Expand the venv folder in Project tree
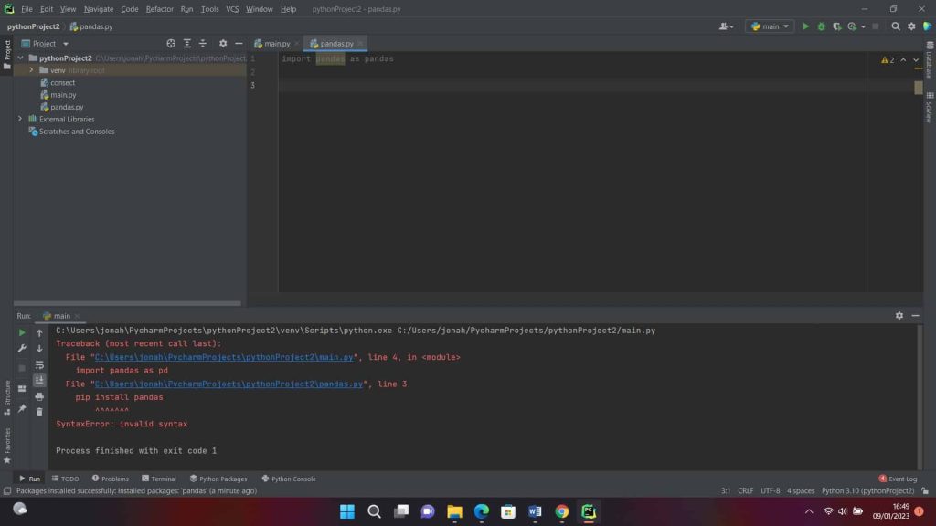 (31, 69)
